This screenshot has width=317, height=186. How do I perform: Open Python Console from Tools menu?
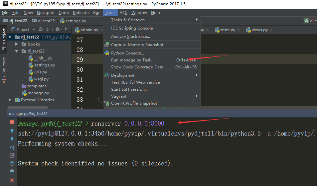(x=152, y=53)
